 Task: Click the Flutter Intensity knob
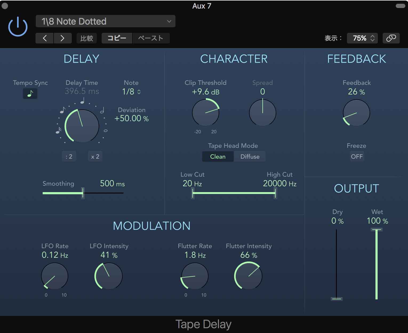pos(249,276)
